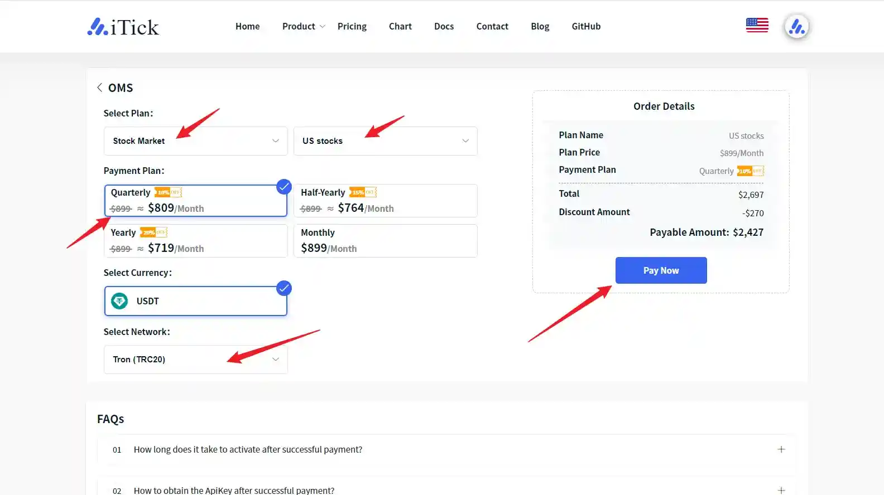Go to the Pricing page
The width and height of the screenshot is (884, 495).
(352, 26)
